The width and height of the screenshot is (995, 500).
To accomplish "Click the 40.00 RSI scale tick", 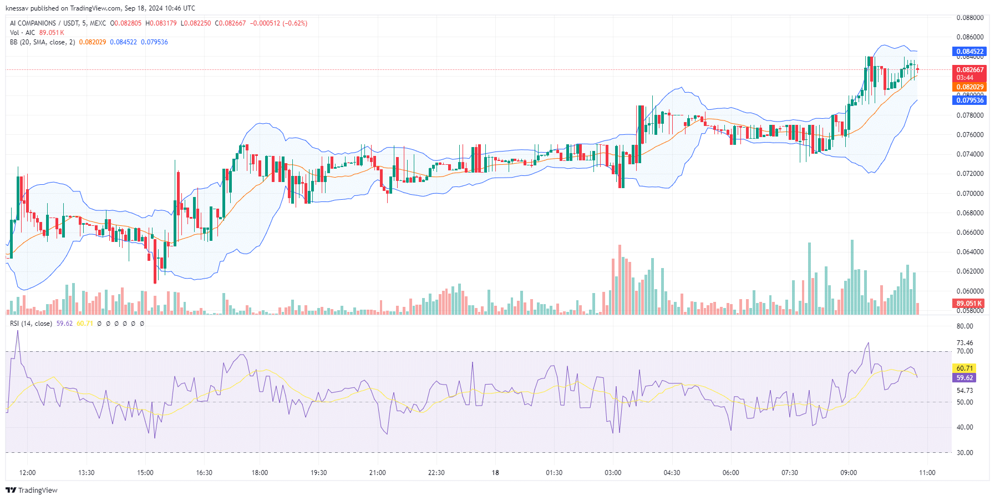I will pos(964,427).
